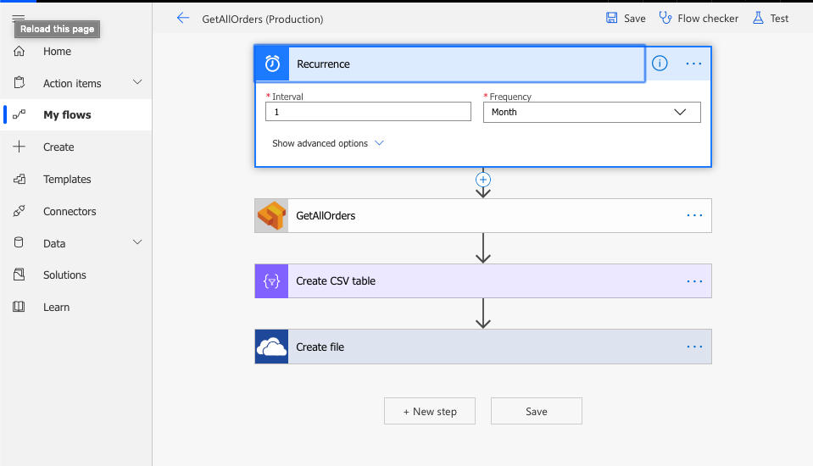Open the Frequency dropdown set to Month
The image size is (813, 466).
click(592, 112)
